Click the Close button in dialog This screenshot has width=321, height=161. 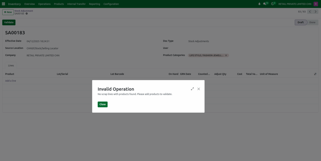click(x=103, y=104)
